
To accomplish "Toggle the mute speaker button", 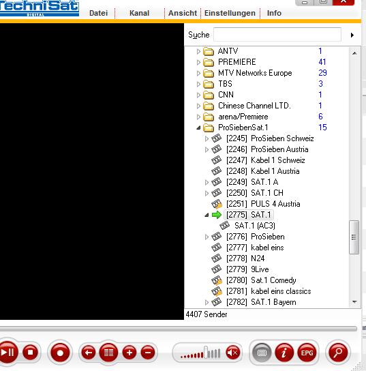I will (x=233, y=353).
